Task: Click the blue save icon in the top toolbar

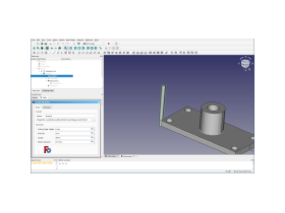Action: point(42,44)
